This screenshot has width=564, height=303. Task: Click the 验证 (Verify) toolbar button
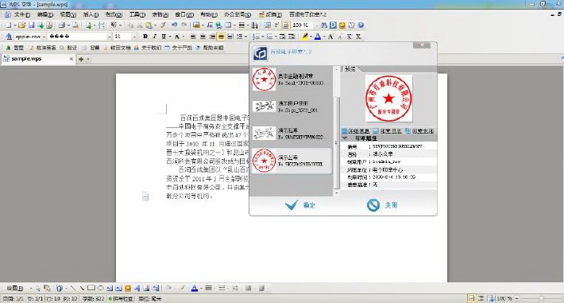(68, 48)
